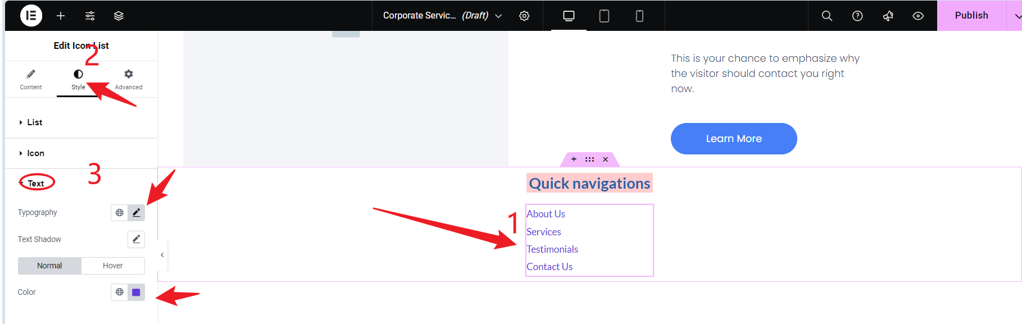
Task: Expand the Icon section
Action: (x=81, y=153)
